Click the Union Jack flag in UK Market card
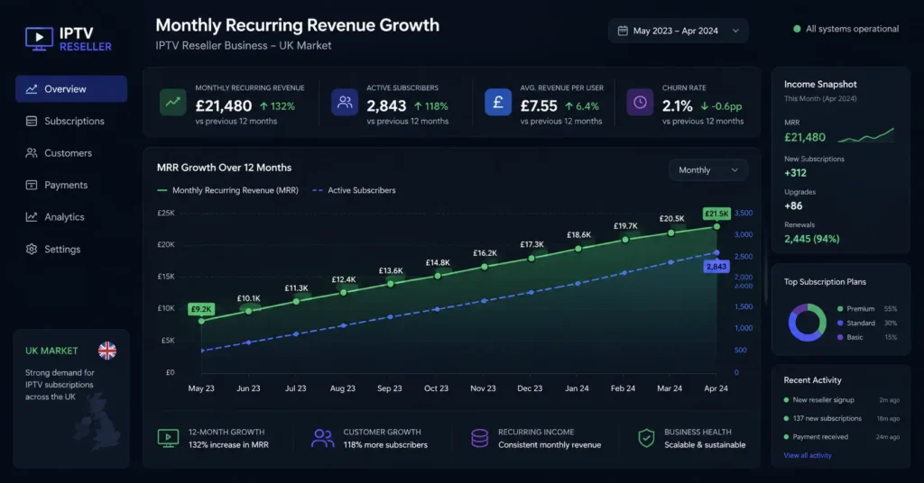 [x=107, y=351]
